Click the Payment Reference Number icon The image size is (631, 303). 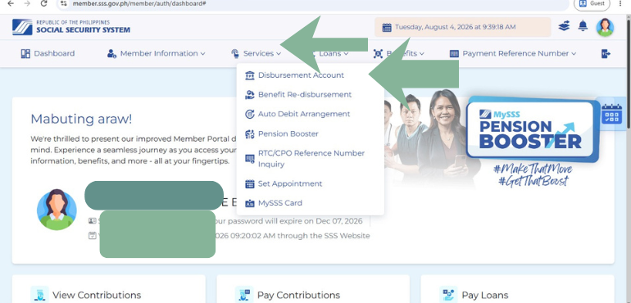(454, 53)
